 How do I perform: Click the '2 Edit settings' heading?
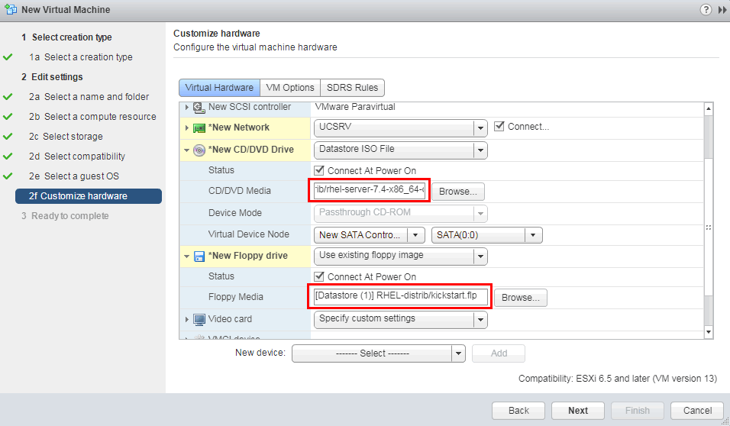point(52,77)
